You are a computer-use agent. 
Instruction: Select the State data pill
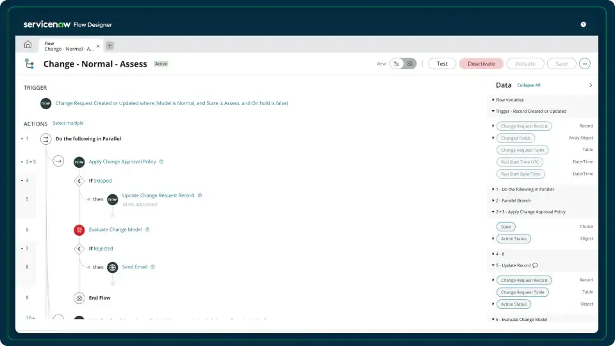[x=506, y=227]
